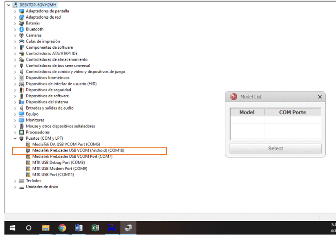The width and height of the screenshot is (336, 235).
Task: Click the Select button in Model List
Action: pos(275,149)
